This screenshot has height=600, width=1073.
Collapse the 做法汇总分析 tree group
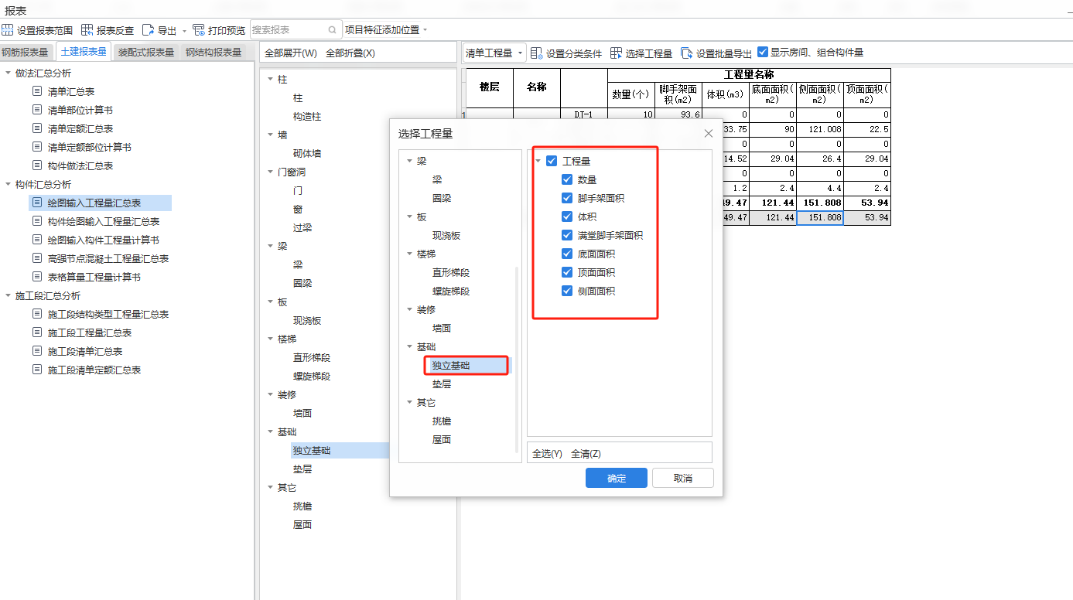pyautogui.click(x=8, y=73)
